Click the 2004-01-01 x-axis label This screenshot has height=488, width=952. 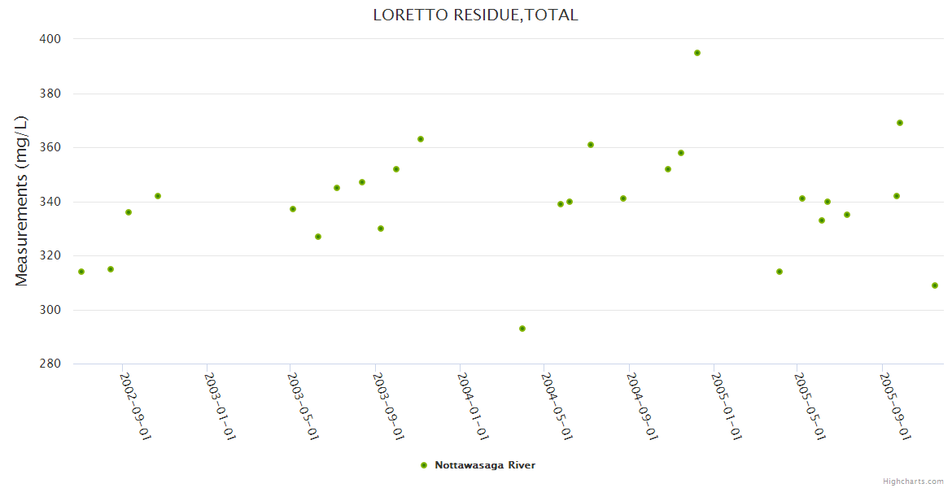coord(474,406)
